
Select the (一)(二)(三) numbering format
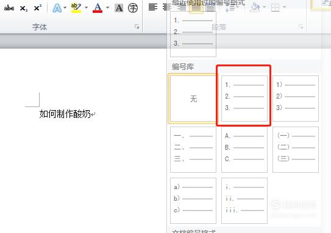[x=296, y=150]
